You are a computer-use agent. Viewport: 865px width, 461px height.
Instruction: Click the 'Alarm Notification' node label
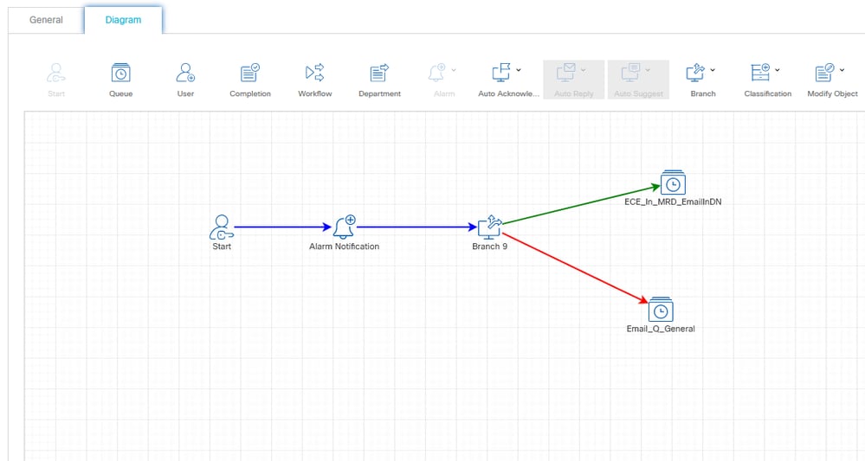[x=345, y=247]
